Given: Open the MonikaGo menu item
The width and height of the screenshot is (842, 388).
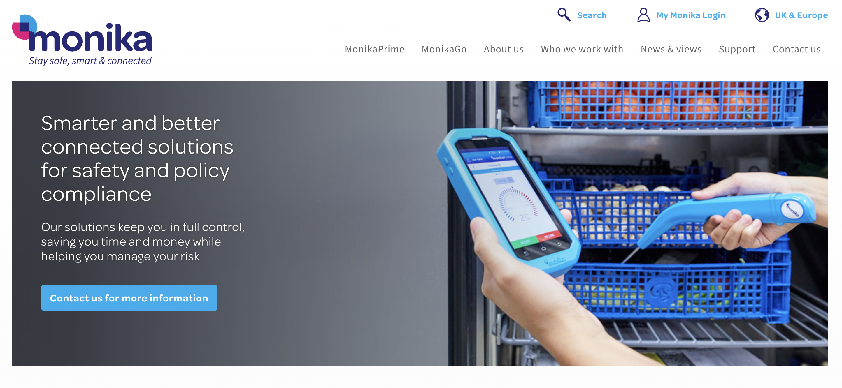Looking at the screenshot, I should pos(444,49).
